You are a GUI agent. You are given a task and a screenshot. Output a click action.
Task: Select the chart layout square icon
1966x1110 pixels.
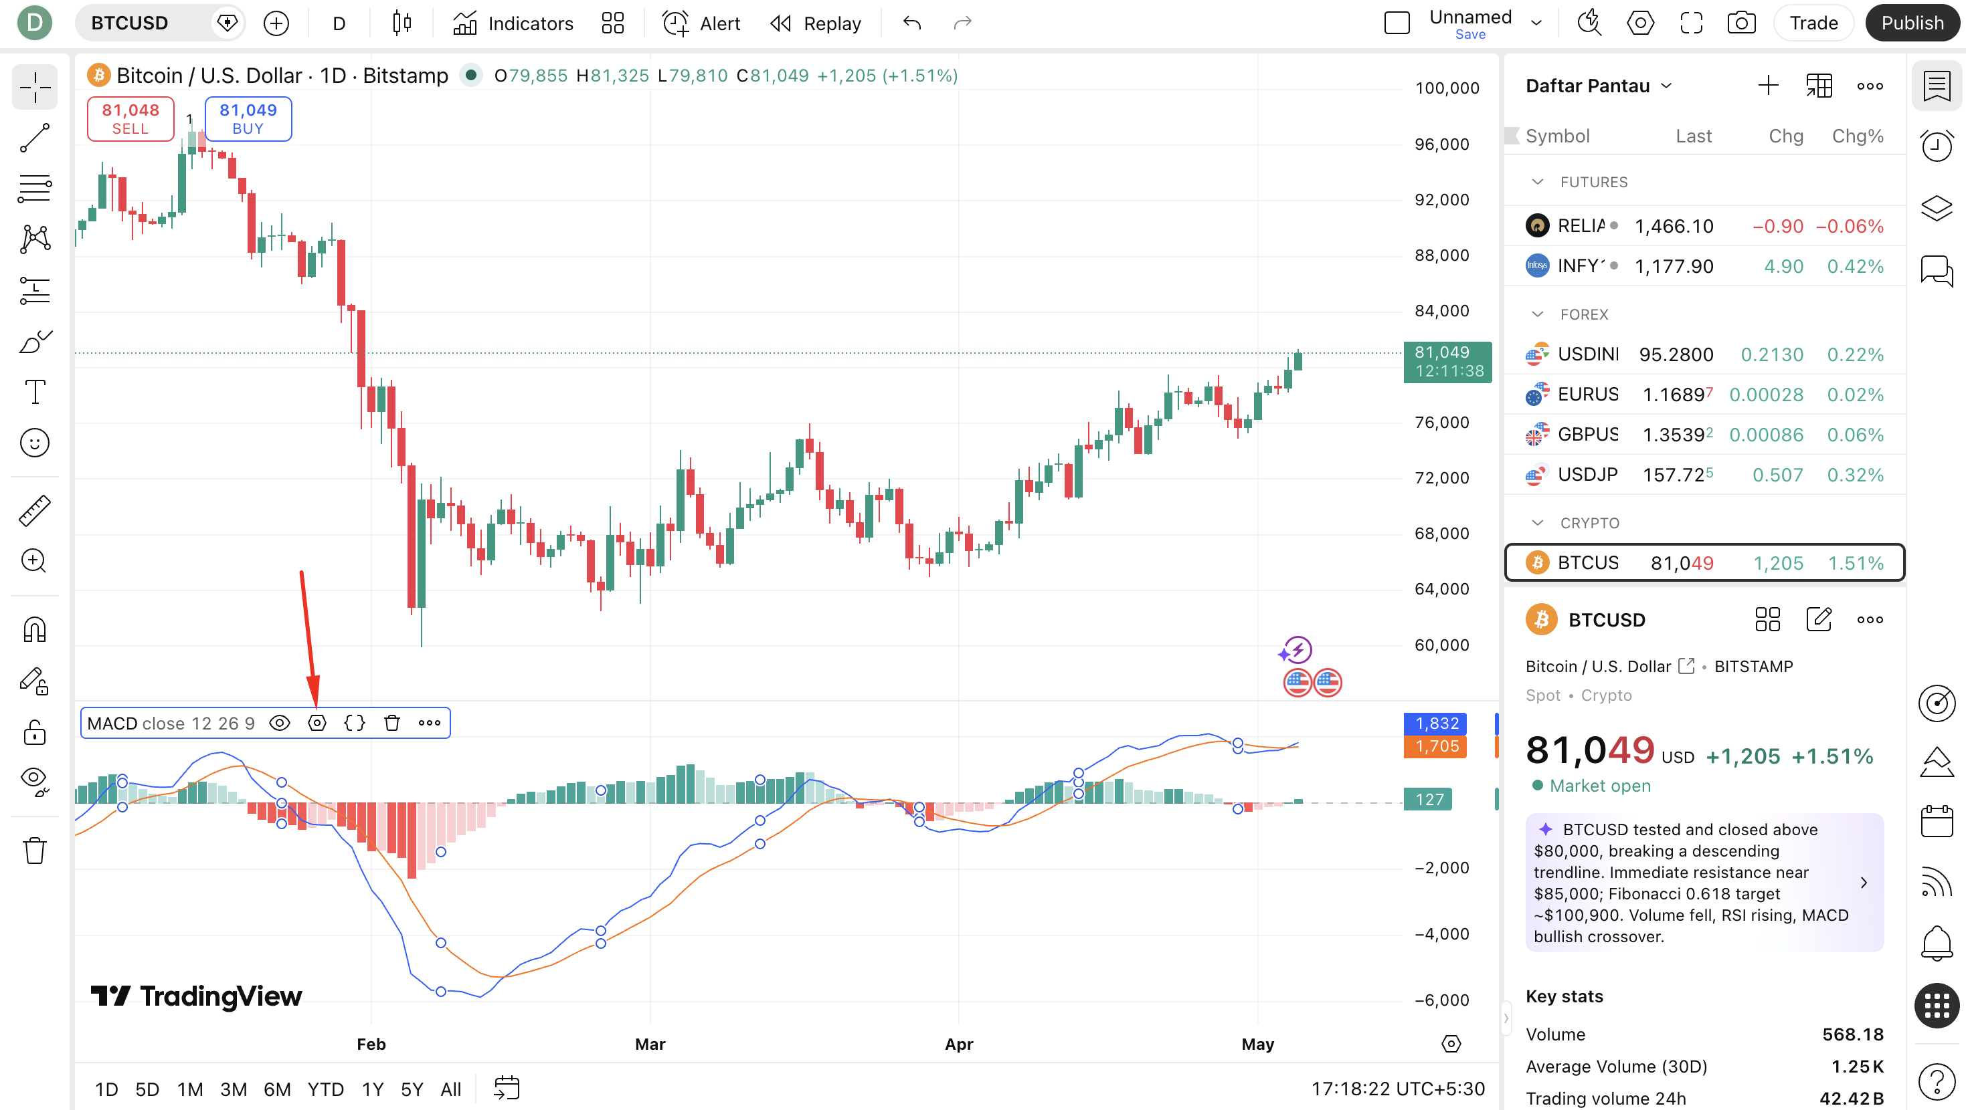pos(1397,23)
